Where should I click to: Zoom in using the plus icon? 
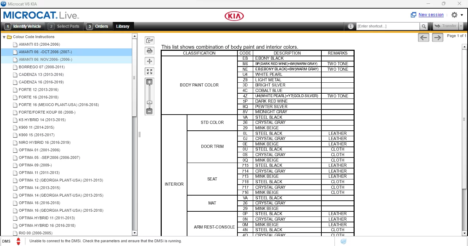tap(149, 82)
